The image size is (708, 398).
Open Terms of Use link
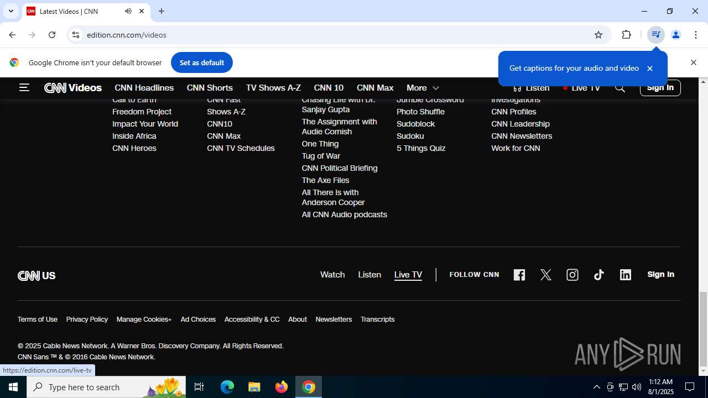38,320
